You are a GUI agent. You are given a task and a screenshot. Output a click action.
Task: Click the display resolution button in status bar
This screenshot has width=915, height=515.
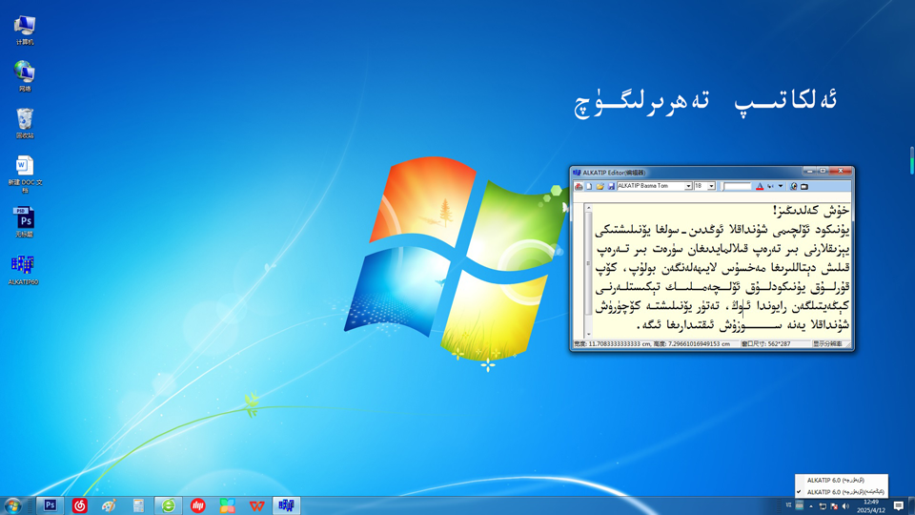tap(827, 344)
